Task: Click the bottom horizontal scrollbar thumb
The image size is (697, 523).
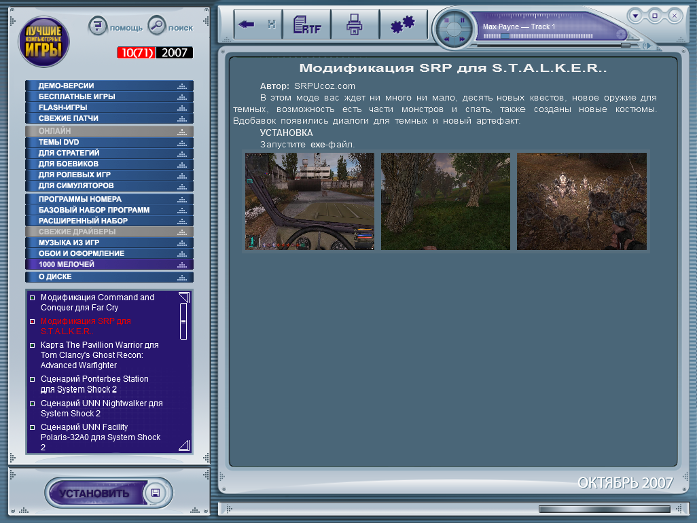Action: [605, 509]
